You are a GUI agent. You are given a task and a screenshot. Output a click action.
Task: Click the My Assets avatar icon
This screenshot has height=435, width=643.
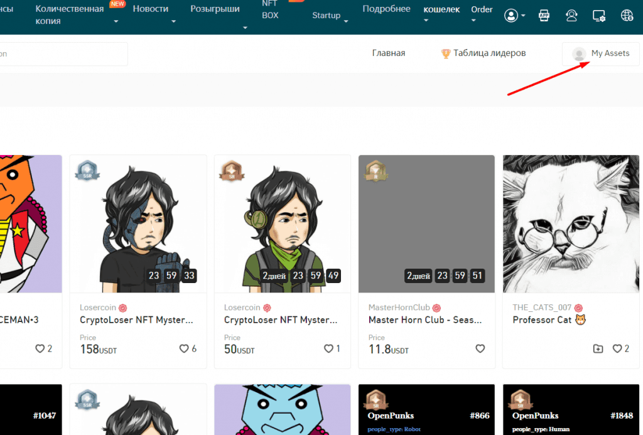click(579, 54)
